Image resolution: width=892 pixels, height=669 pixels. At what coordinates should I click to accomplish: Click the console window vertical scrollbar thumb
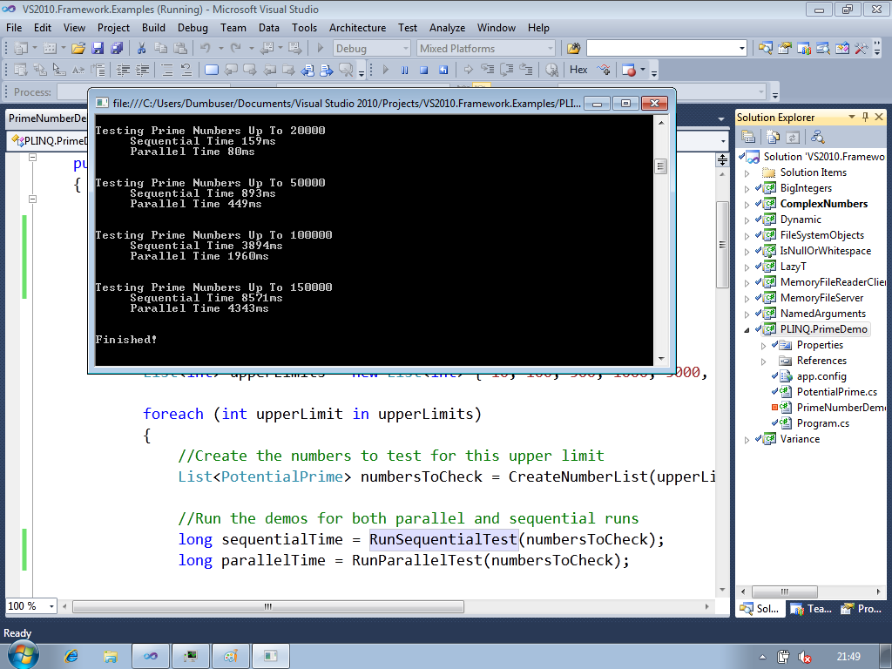(x=660, y=166)
